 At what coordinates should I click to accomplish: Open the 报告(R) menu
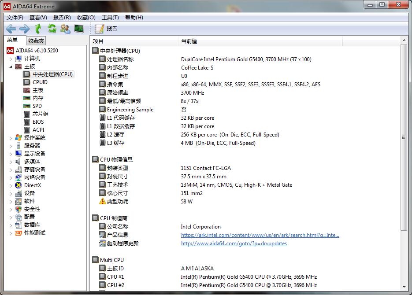[62, 18]
